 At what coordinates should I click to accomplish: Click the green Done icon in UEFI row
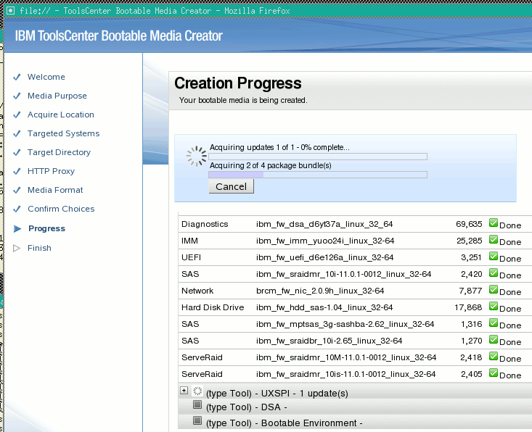click(494, 256)
